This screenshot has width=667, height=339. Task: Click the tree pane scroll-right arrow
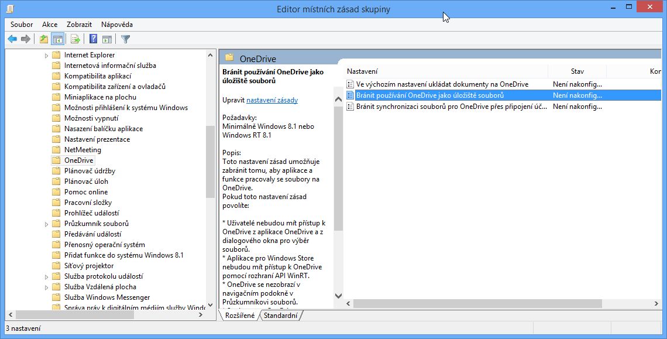[x=201, y=315]
